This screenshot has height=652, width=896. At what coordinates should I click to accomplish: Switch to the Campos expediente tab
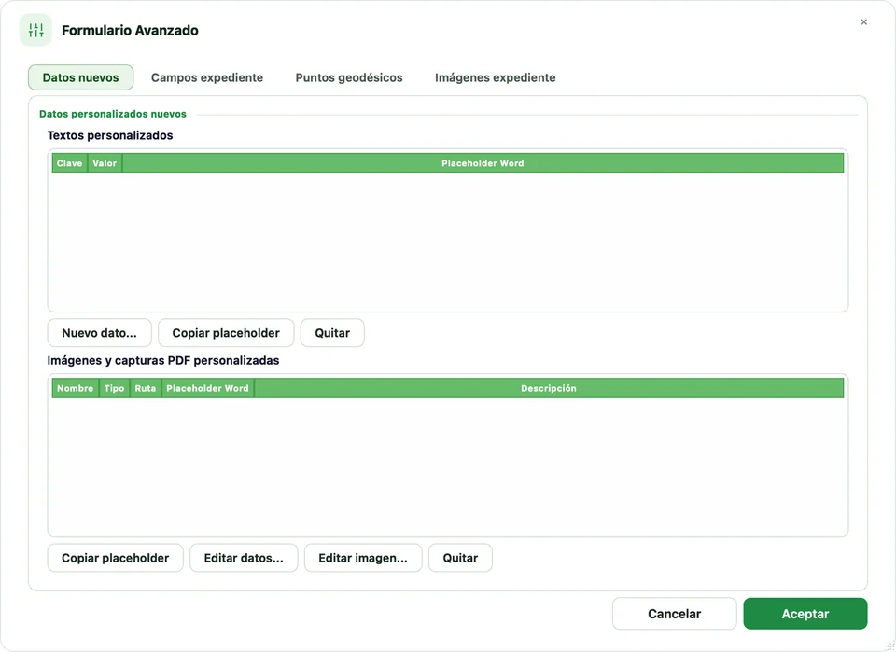[207, 77]
